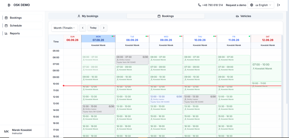Select the center Bookings tab
289x138 pixels.
point(166,16)
